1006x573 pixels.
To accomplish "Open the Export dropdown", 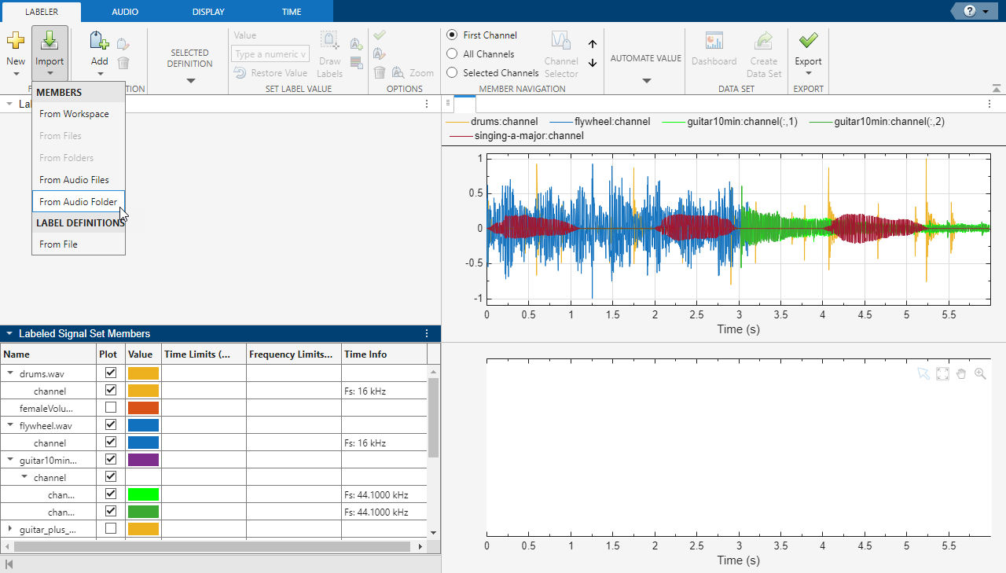I will (808, 74).
